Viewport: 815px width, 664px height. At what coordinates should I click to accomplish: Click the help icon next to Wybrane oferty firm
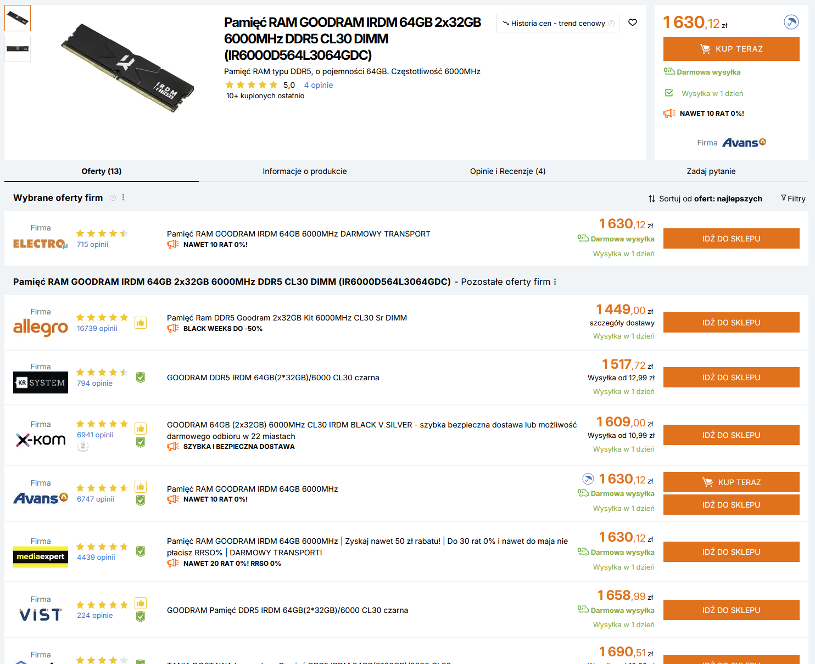point(113,198)
